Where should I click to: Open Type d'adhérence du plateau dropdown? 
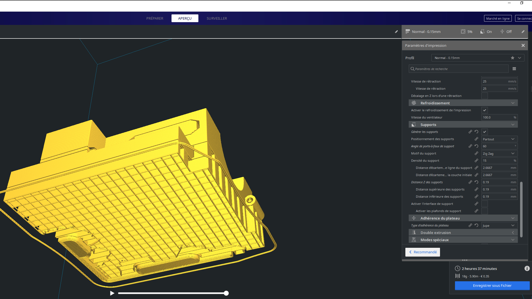tap(499, 226)
